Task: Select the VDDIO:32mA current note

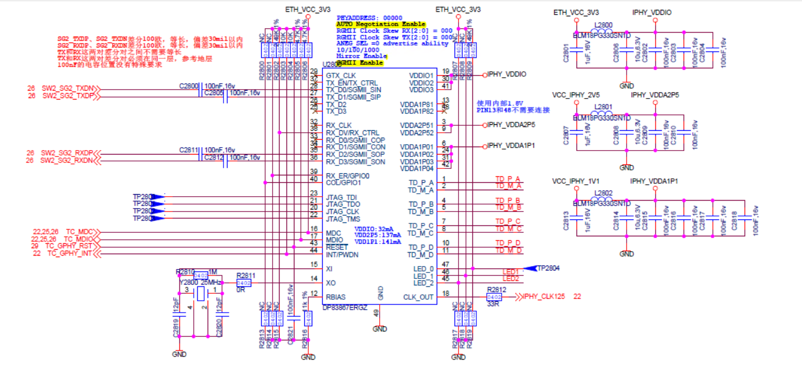Action: [374, 229]
